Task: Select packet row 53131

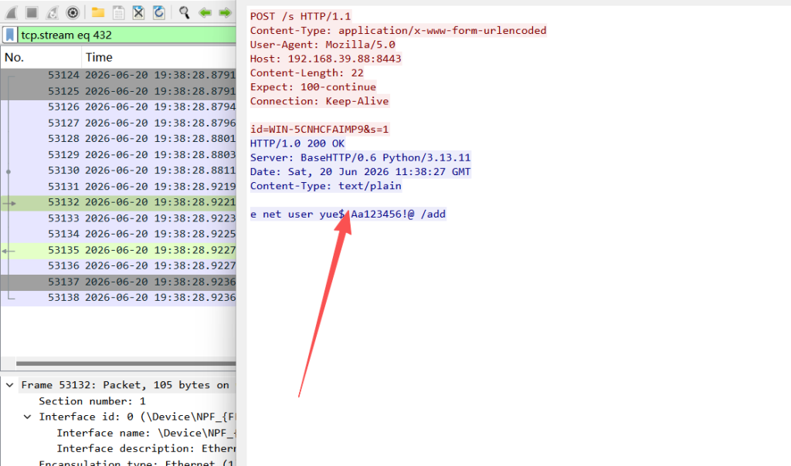Action: [118, 187]
